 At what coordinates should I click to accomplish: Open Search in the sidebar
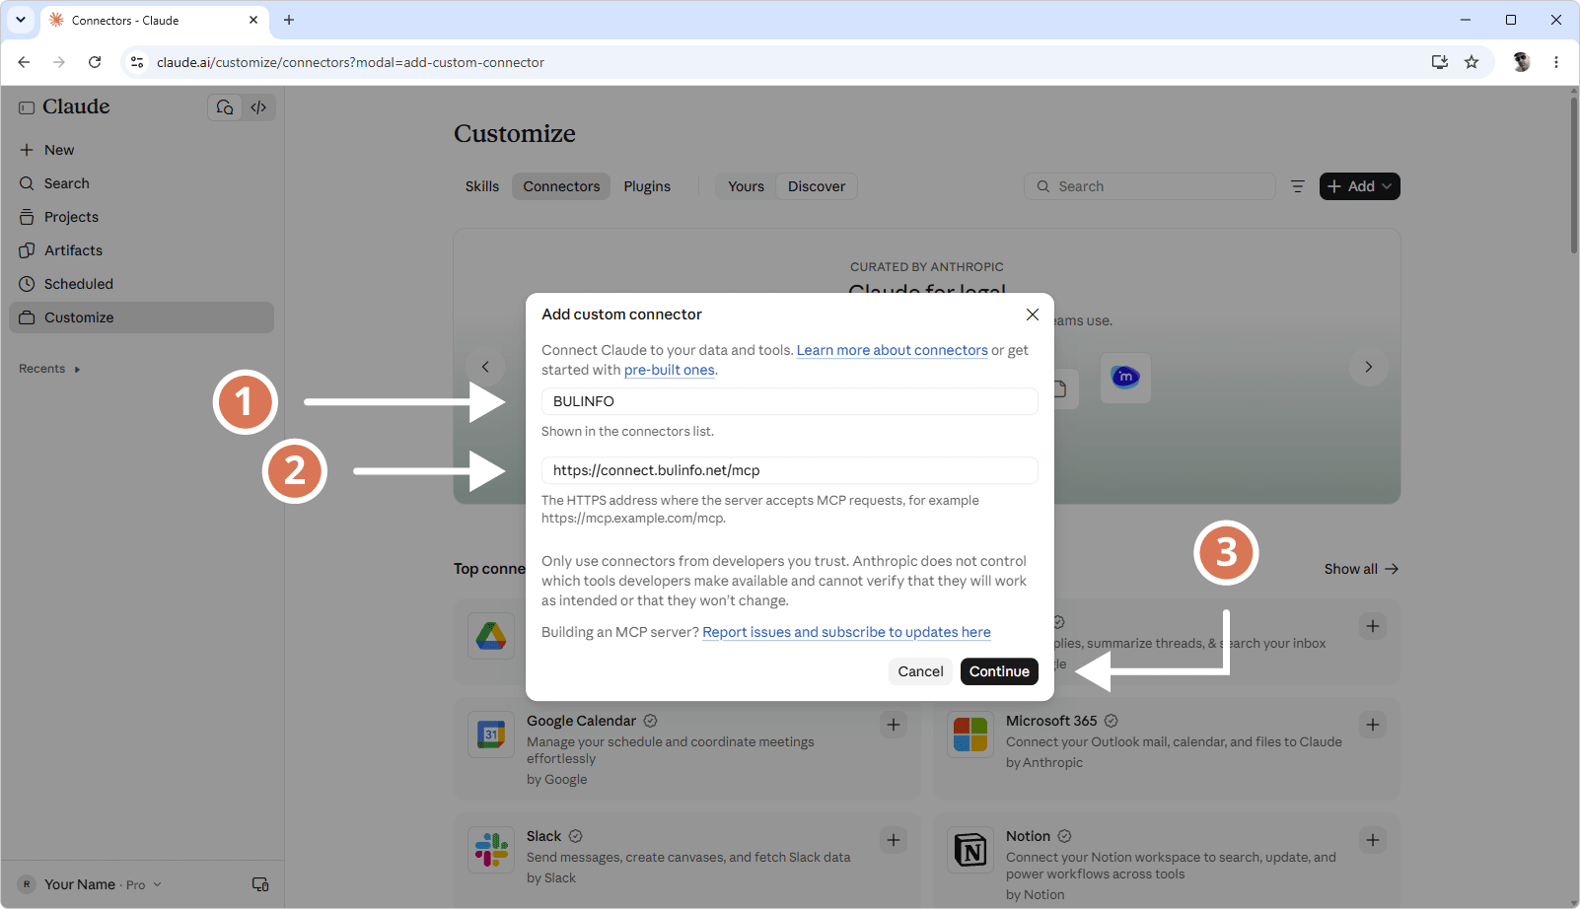tap(142, 183)
